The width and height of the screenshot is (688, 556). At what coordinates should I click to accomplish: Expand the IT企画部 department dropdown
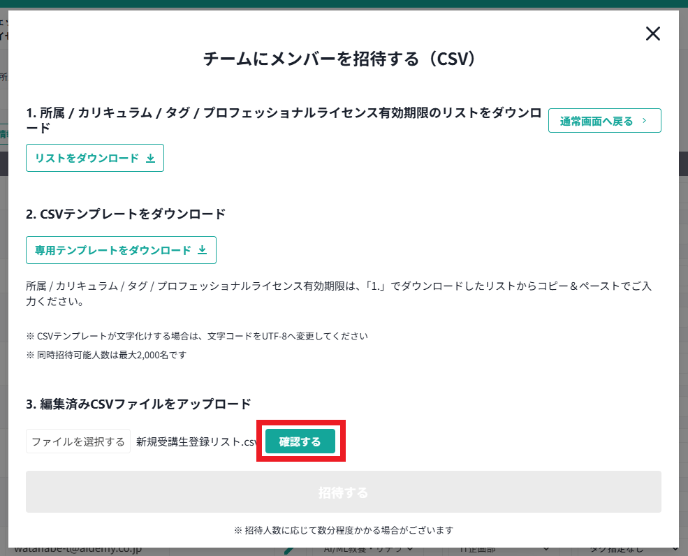point(489,550)
